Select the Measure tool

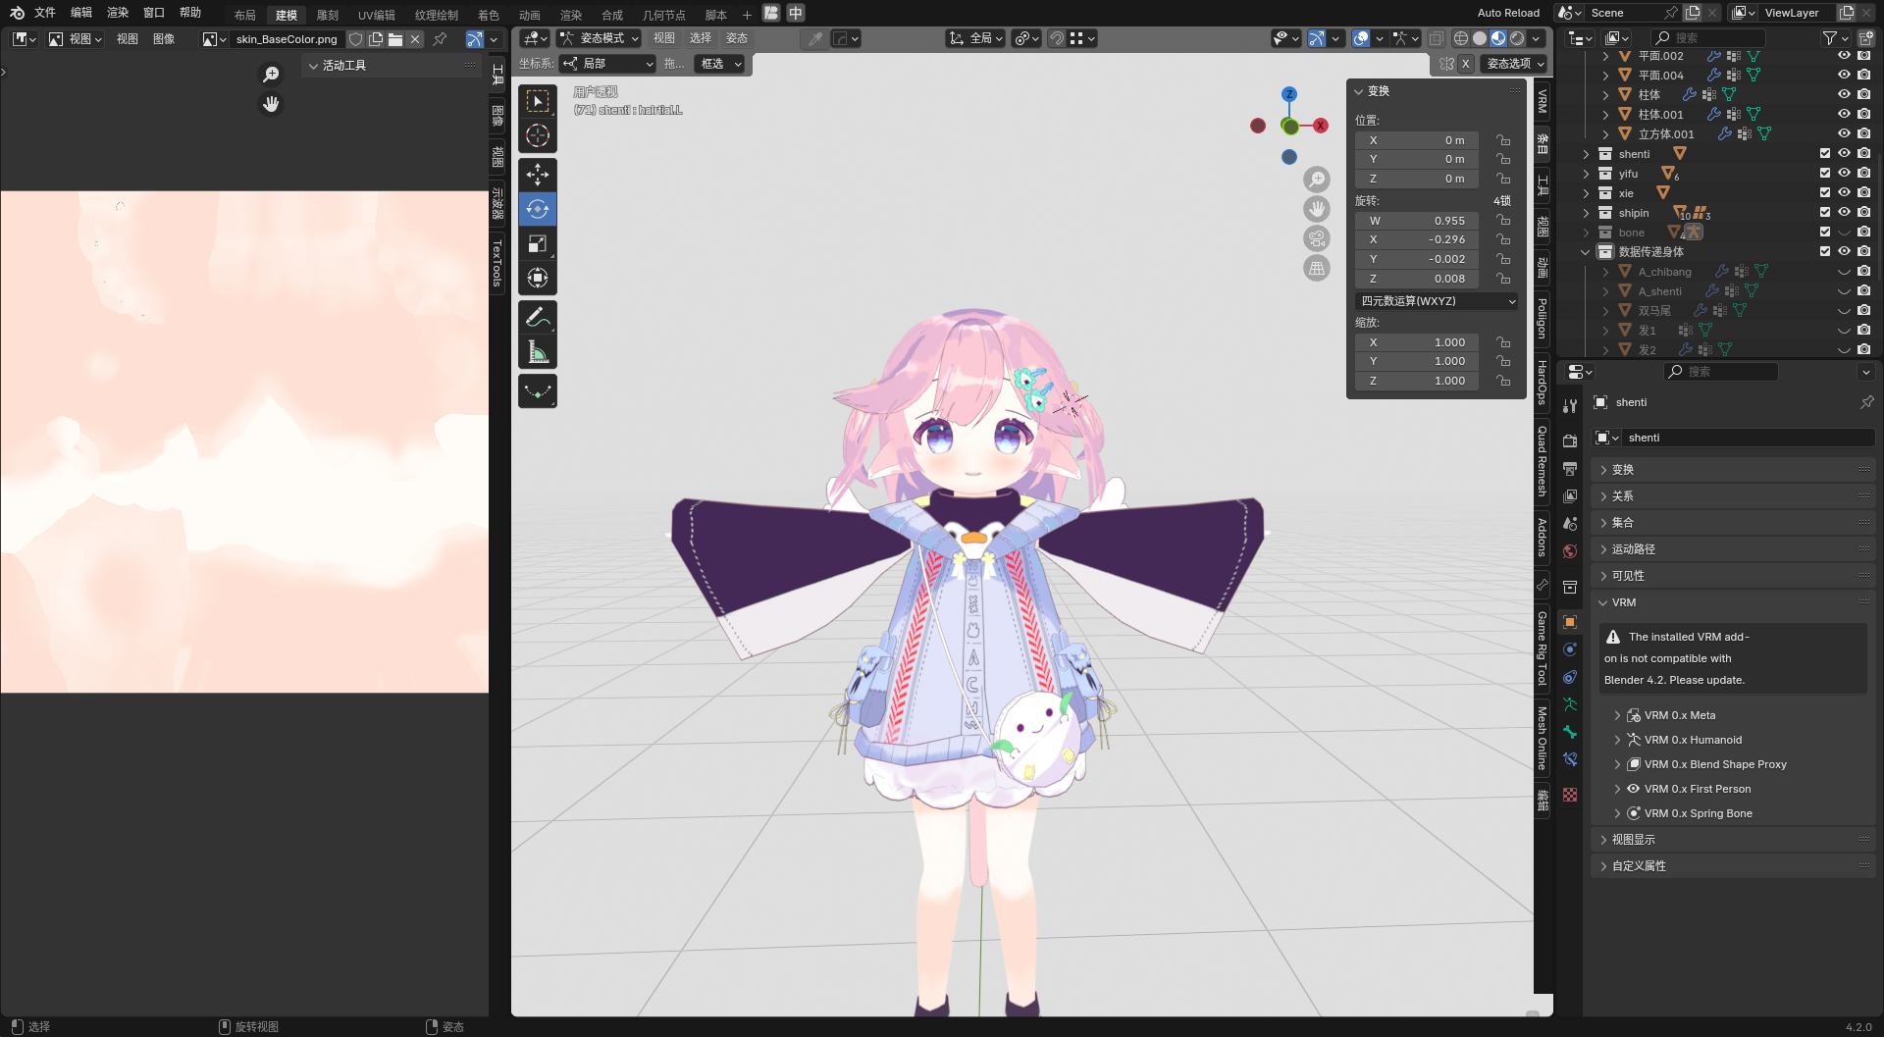tap(537, 351)
